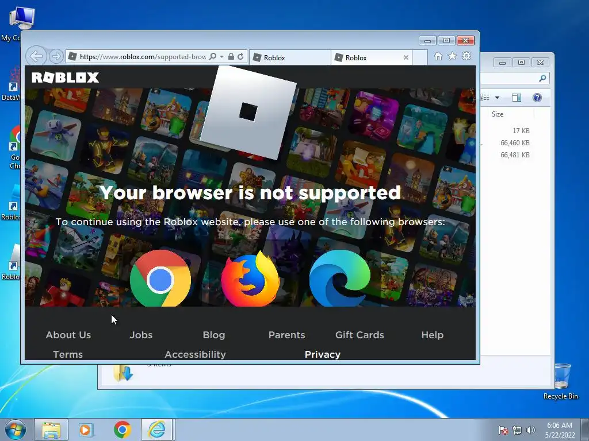The width and height of the screenshot is (589, 441).
Task: Click the security lock icon in address bar
Action: click(231, 57)
